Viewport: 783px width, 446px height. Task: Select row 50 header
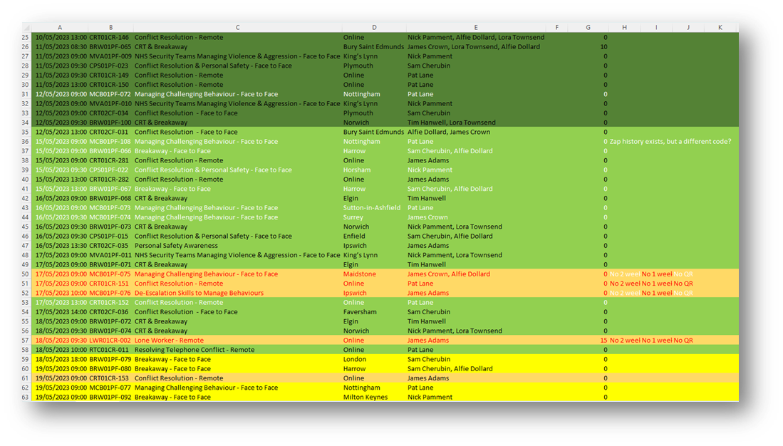[x=27, y=274]
